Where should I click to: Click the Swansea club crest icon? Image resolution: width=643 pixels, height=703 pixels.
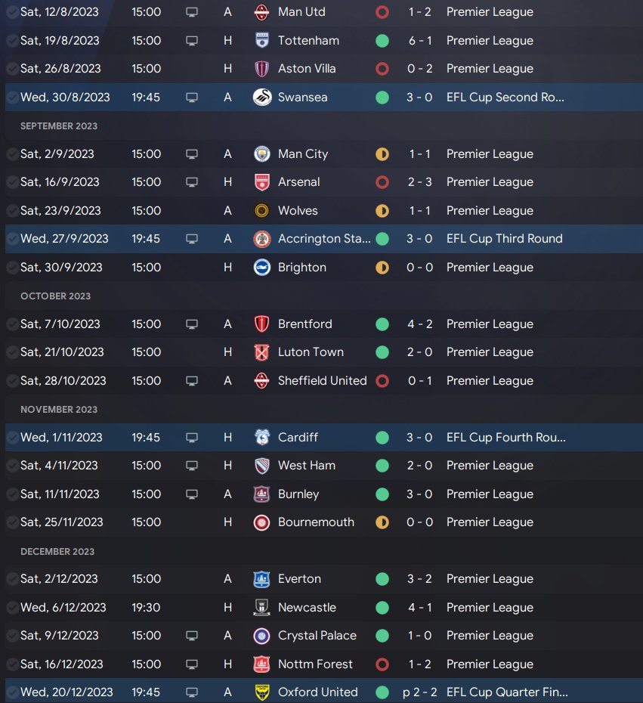262,98
